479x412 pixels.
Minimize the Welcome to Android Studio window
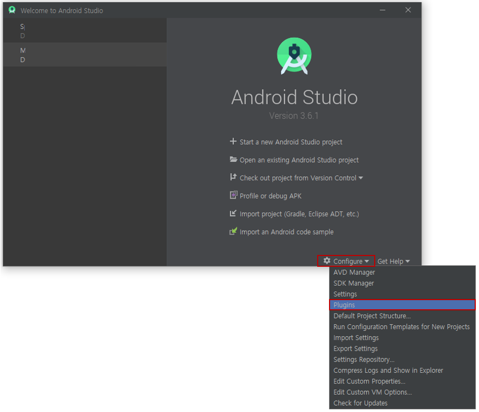click(x=382, y=10)
